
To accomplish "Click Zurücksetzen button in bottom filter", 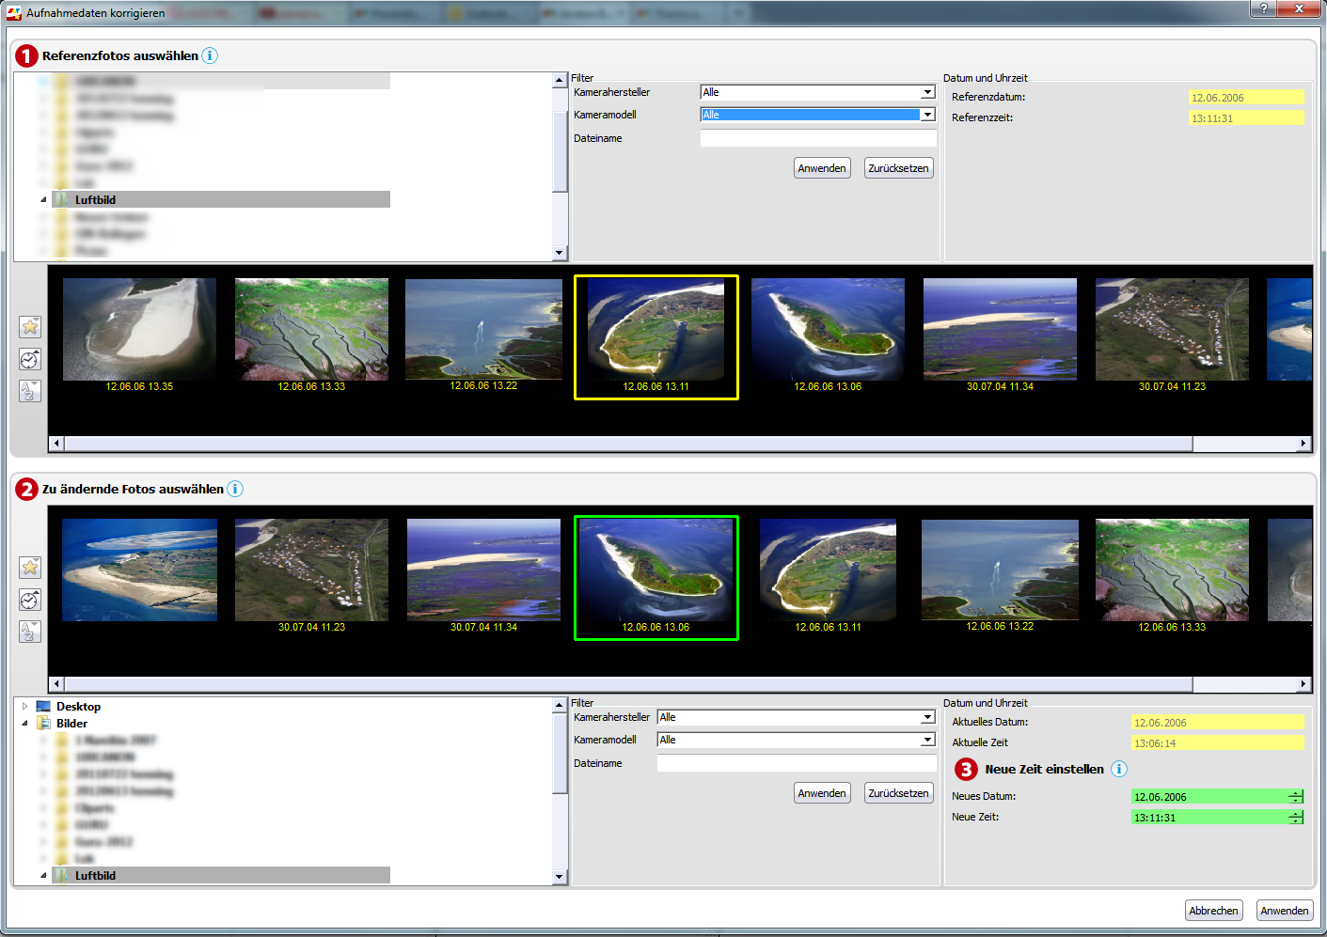I will 898,793.
